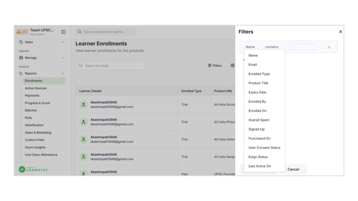Click the Enrolled Type column header
Screen dimensions: 358x201
pos(191,91)
